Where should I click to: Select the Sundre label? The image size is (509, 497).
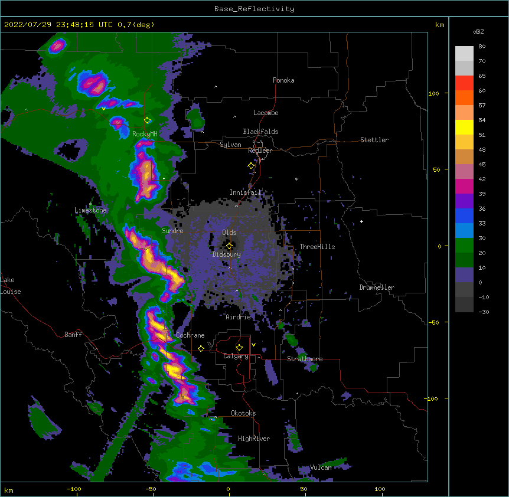pos(172,231)
